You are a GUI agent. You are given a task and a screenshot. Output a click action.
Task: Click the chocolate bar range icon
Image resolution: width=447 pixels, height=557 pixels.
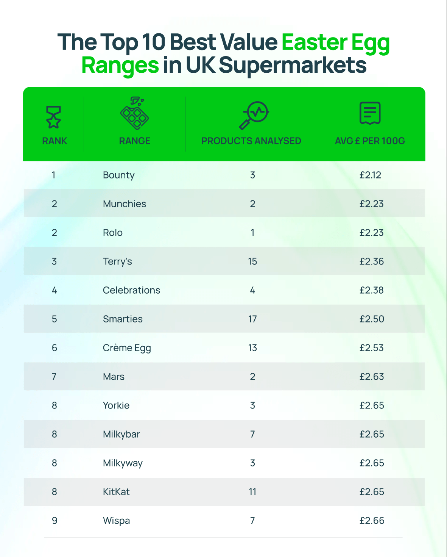pyautogui.click(x=134, y=114)
